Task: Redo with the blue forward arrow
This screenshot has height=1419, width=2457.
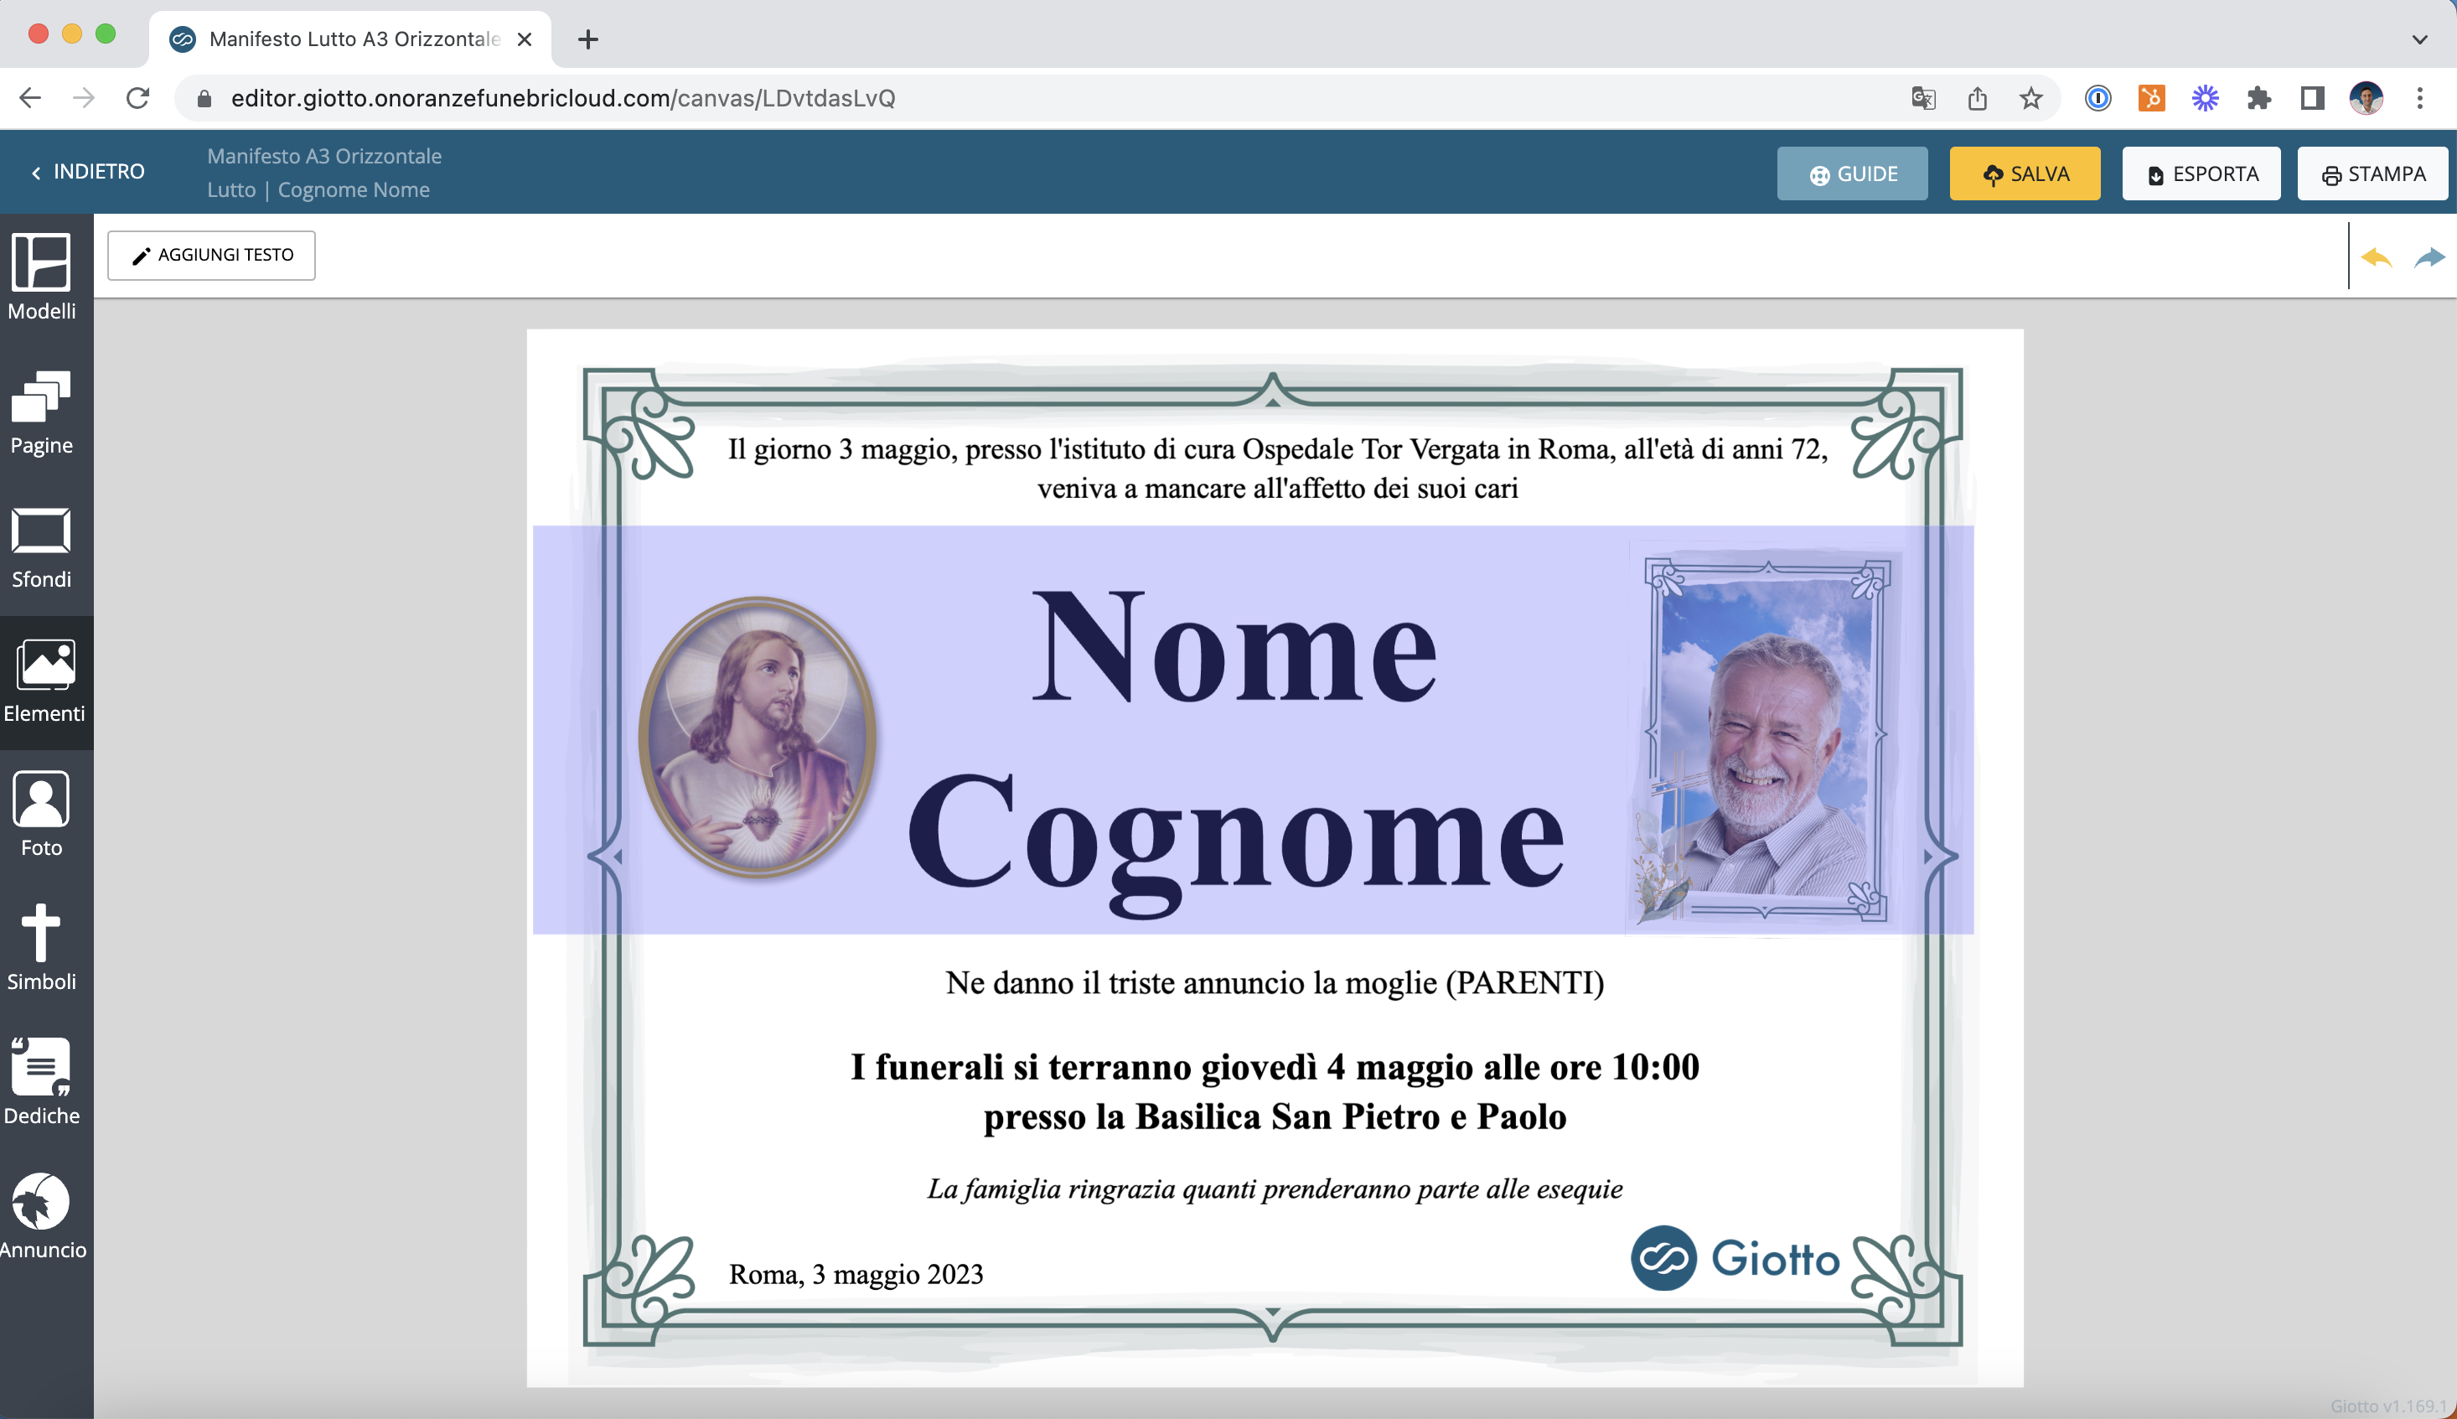Action: click(x=2429, y=257)
